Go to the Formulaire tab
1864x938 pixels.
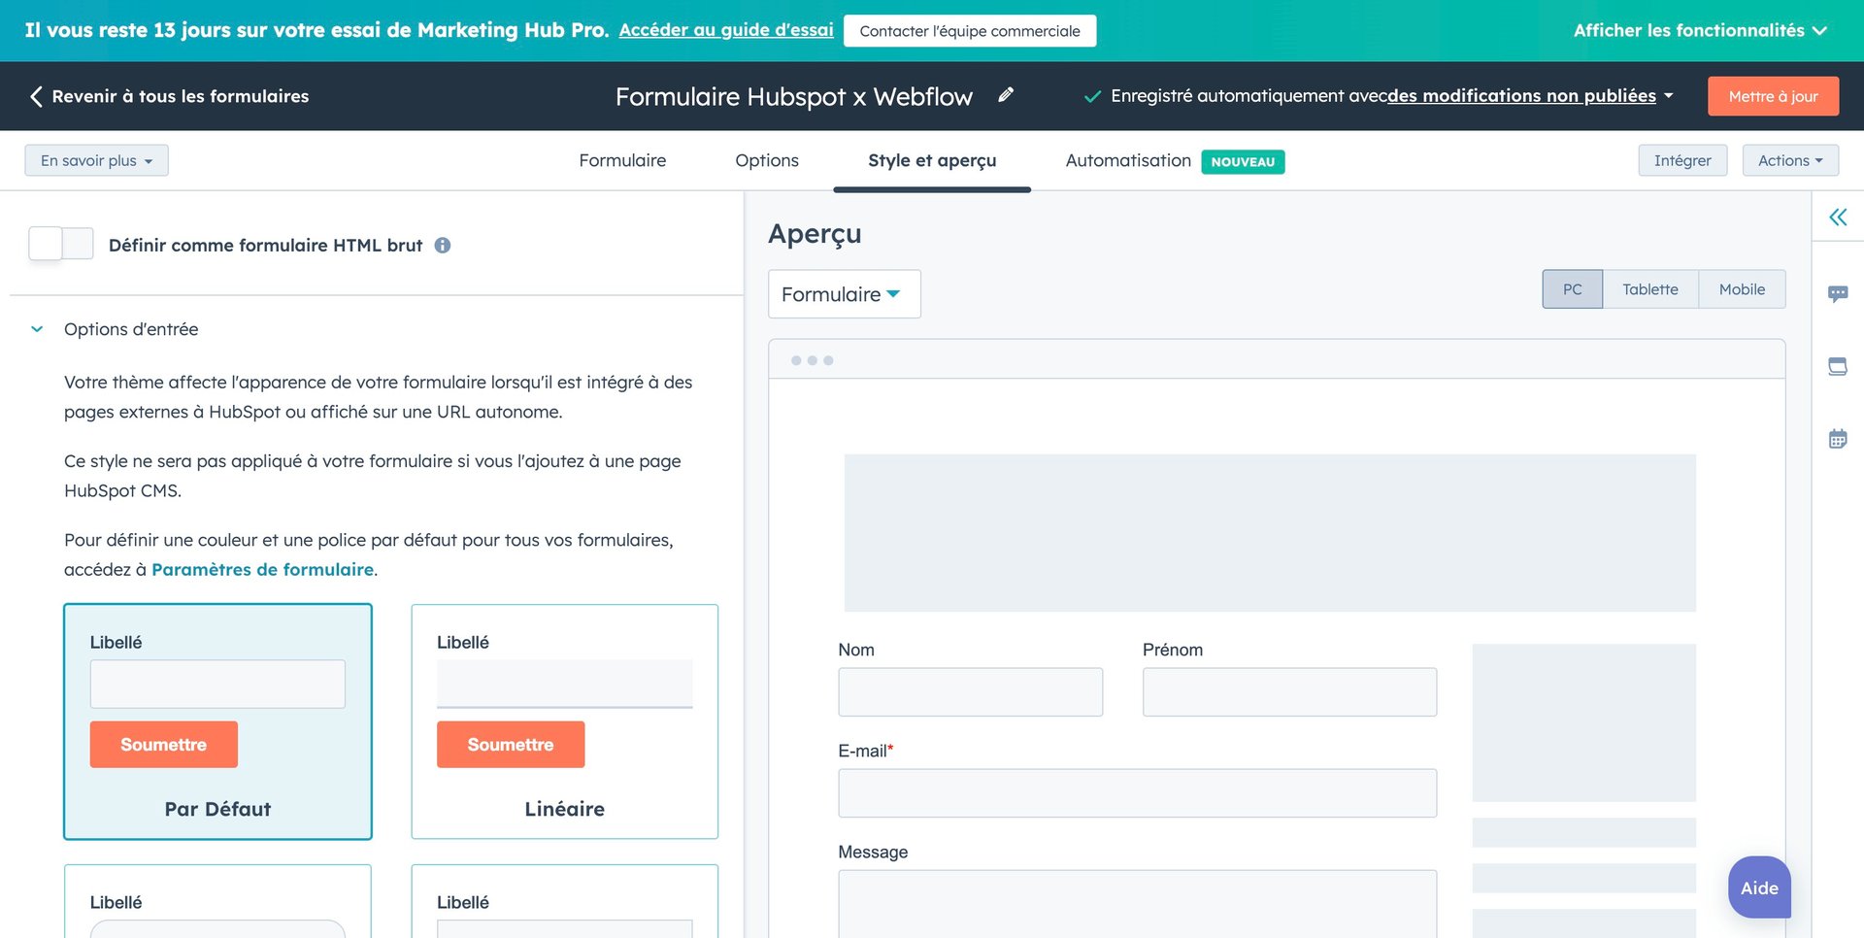[x=622, y=160]
